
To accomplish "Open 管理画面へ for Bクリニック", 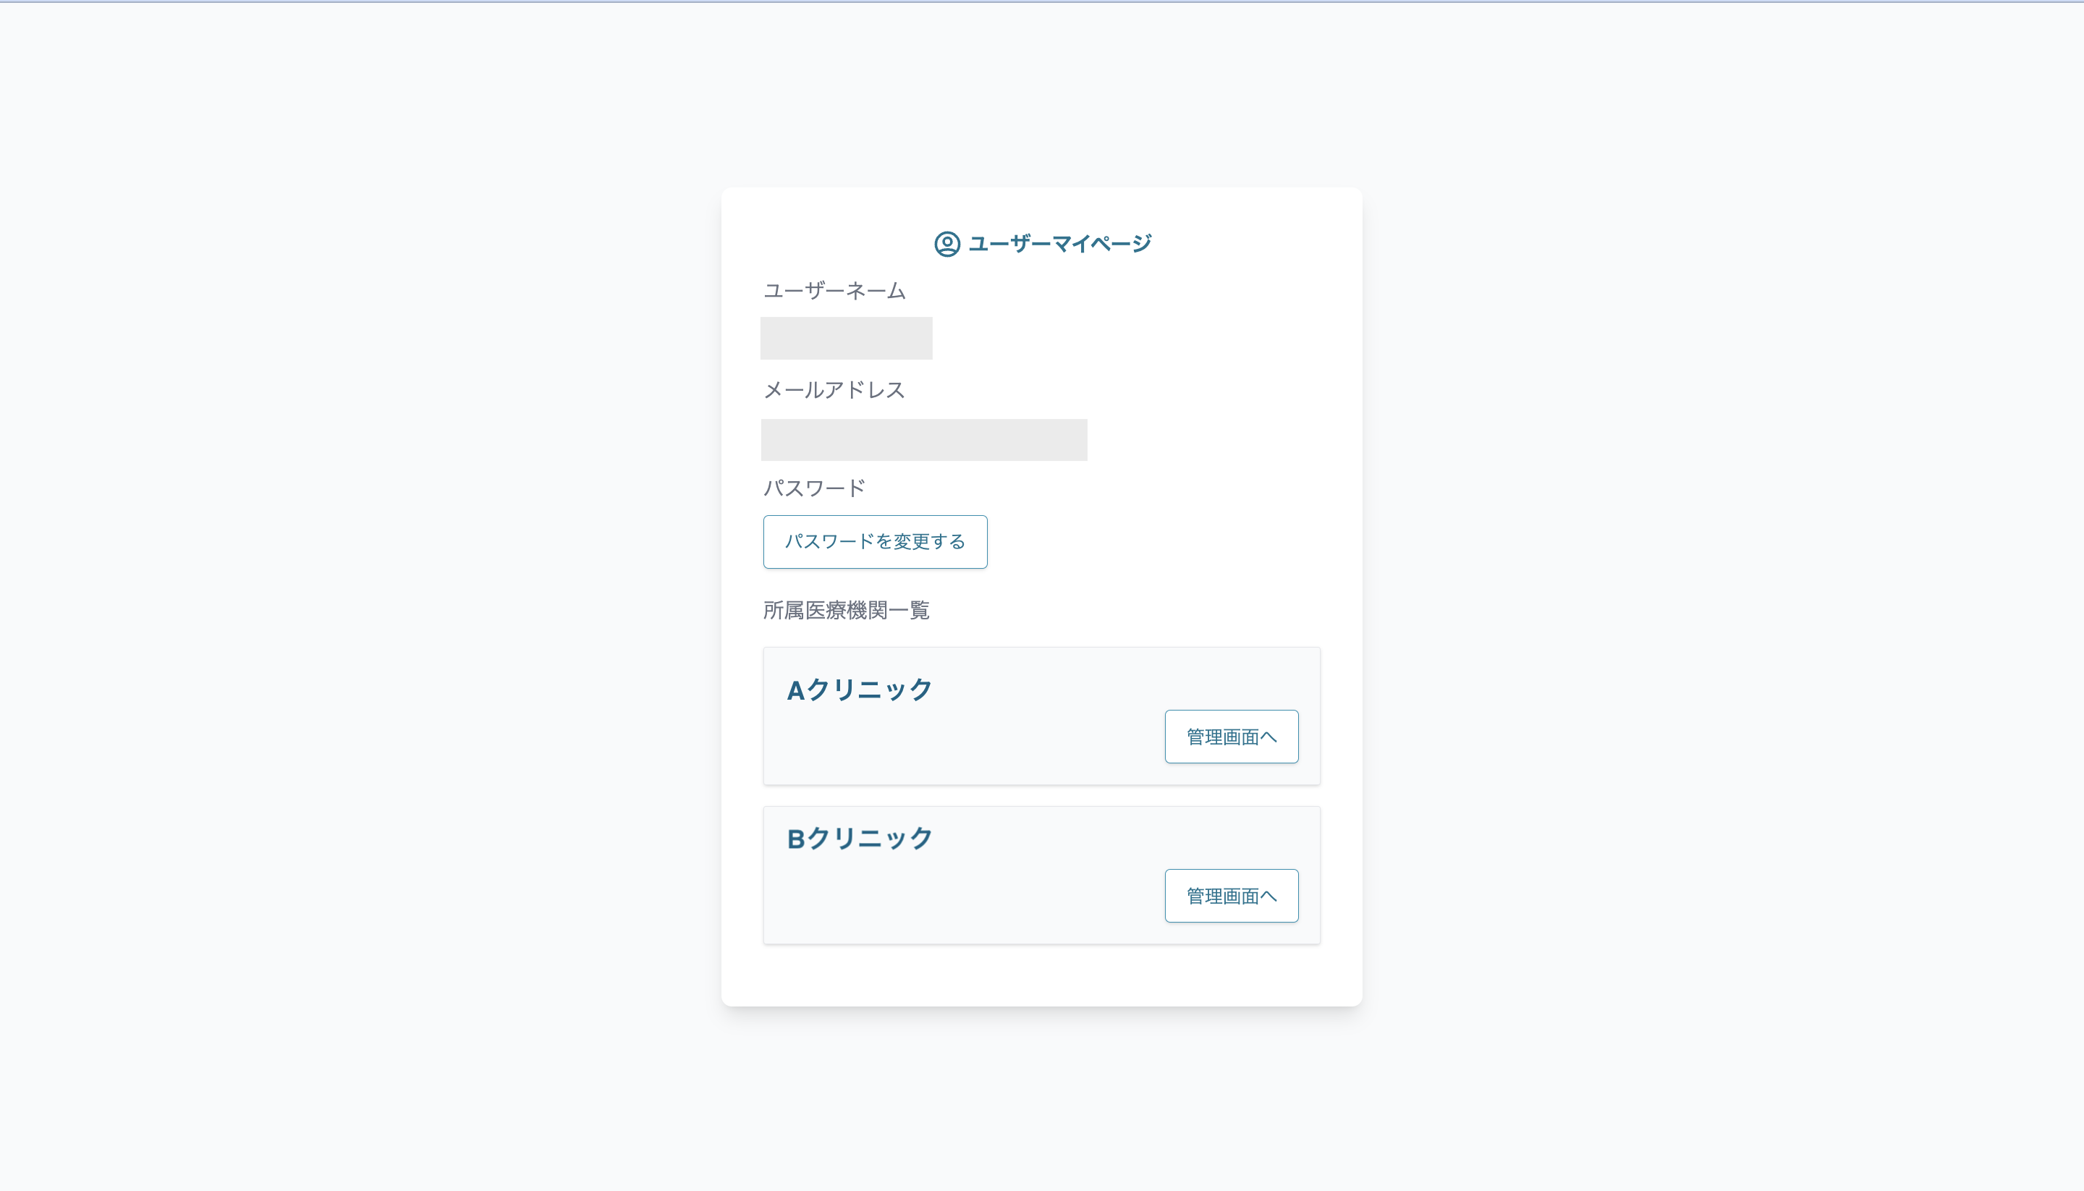I will 1231,896.
